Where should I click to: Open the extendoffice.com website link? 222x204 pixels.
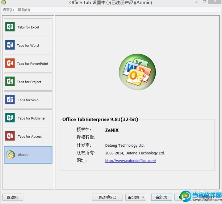[131, 161]
